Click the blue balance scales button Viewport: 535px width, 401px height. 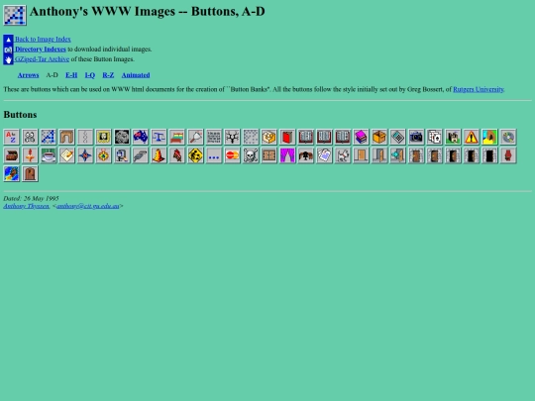159,137
